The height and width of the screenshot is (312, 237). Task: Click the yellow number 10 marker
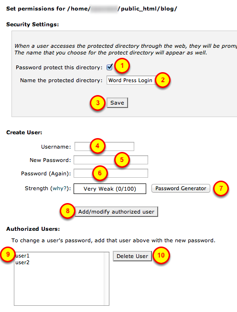[x=161, y=255]
